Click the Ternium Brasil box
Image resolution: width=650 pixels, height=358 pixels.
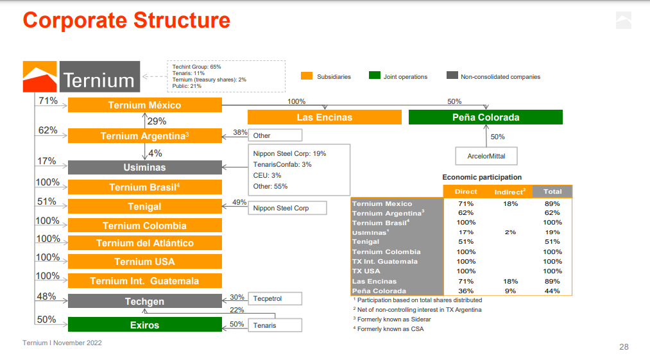pos(144,187)
